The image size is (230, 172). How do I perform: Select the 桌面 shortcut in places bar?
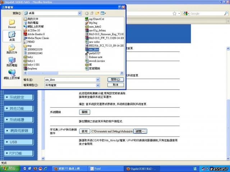[x=12, y=36]
